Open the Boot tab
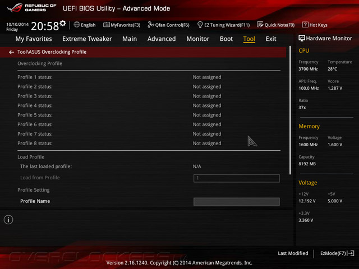This screenshot has height=269, width=359. click(226, 39)
